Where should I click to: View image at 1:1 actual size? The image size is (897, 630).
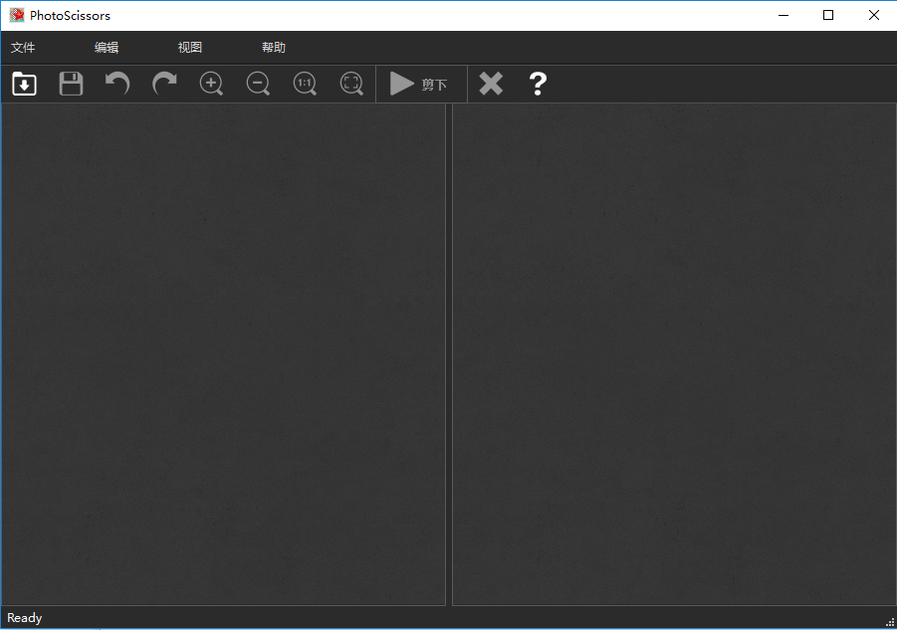click(x=305, y=84)
